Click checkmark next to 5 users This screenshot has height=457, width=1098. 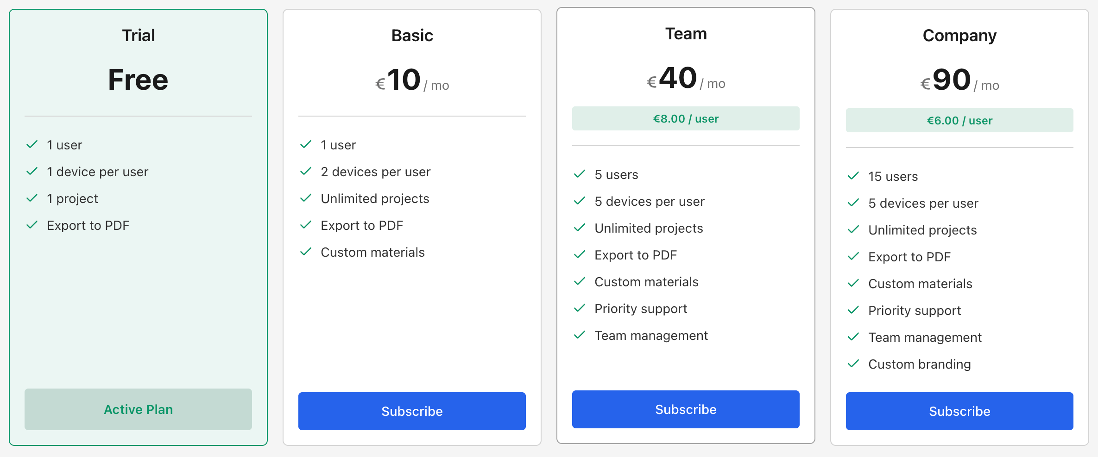[x=580, y=174]
